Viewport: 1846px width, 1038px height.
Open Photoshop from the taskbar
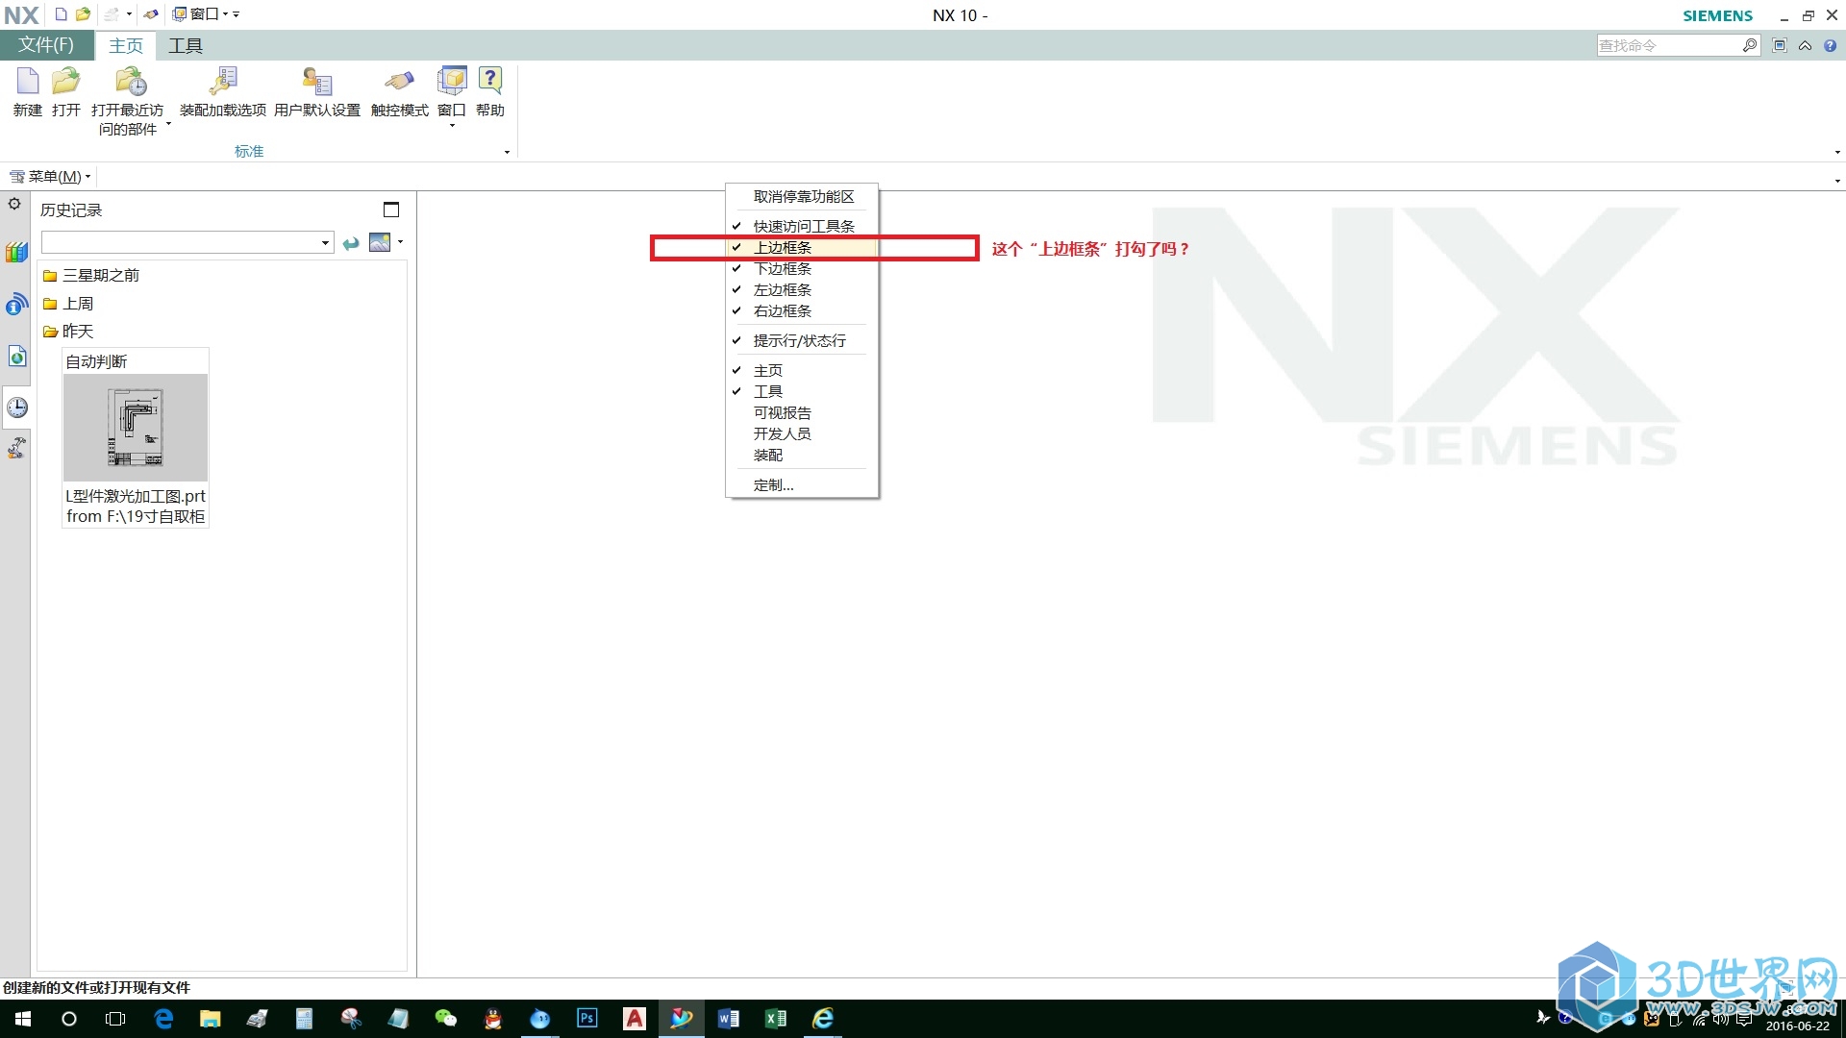tap(586, 1019)
